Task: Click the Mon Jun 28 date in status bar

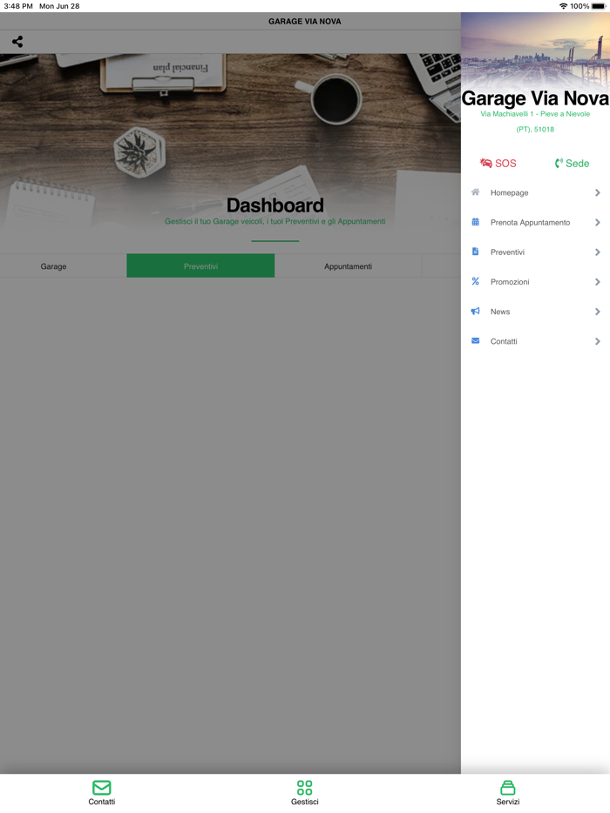Action: pyautogui.click(x=59, y=6)
